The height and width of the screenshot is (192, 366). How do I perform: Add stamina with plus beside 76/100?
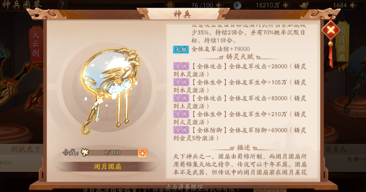(219, 5)
